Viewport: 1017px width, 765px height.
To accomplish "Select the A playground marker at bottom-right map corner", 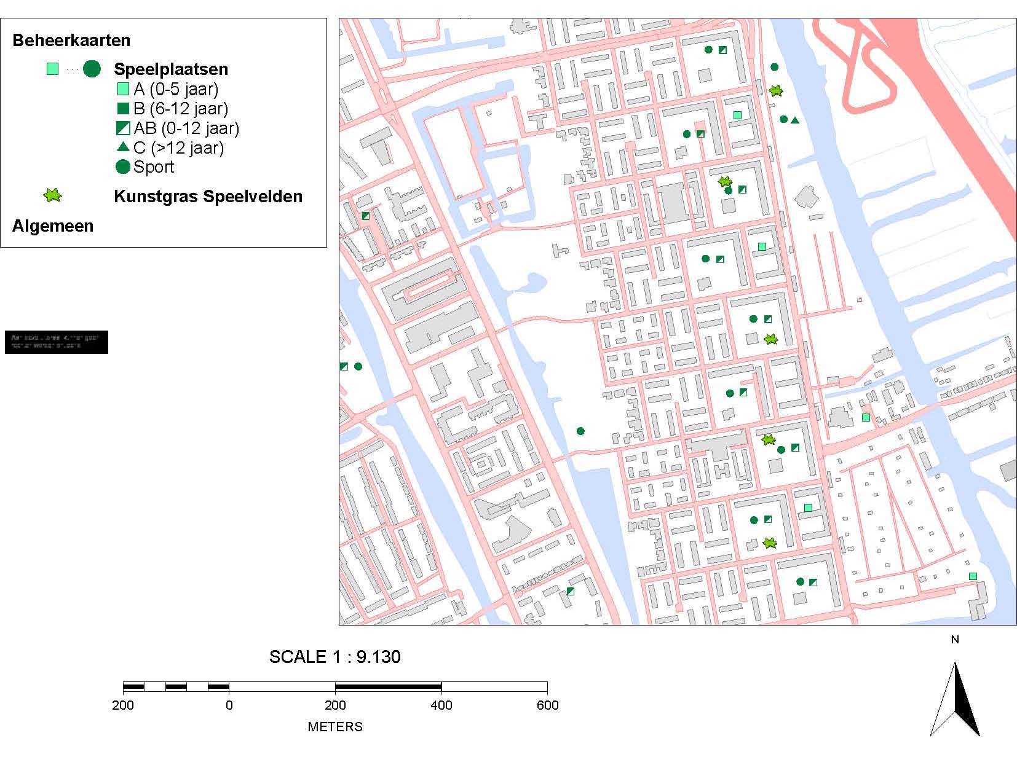I will tap(973, 576).
